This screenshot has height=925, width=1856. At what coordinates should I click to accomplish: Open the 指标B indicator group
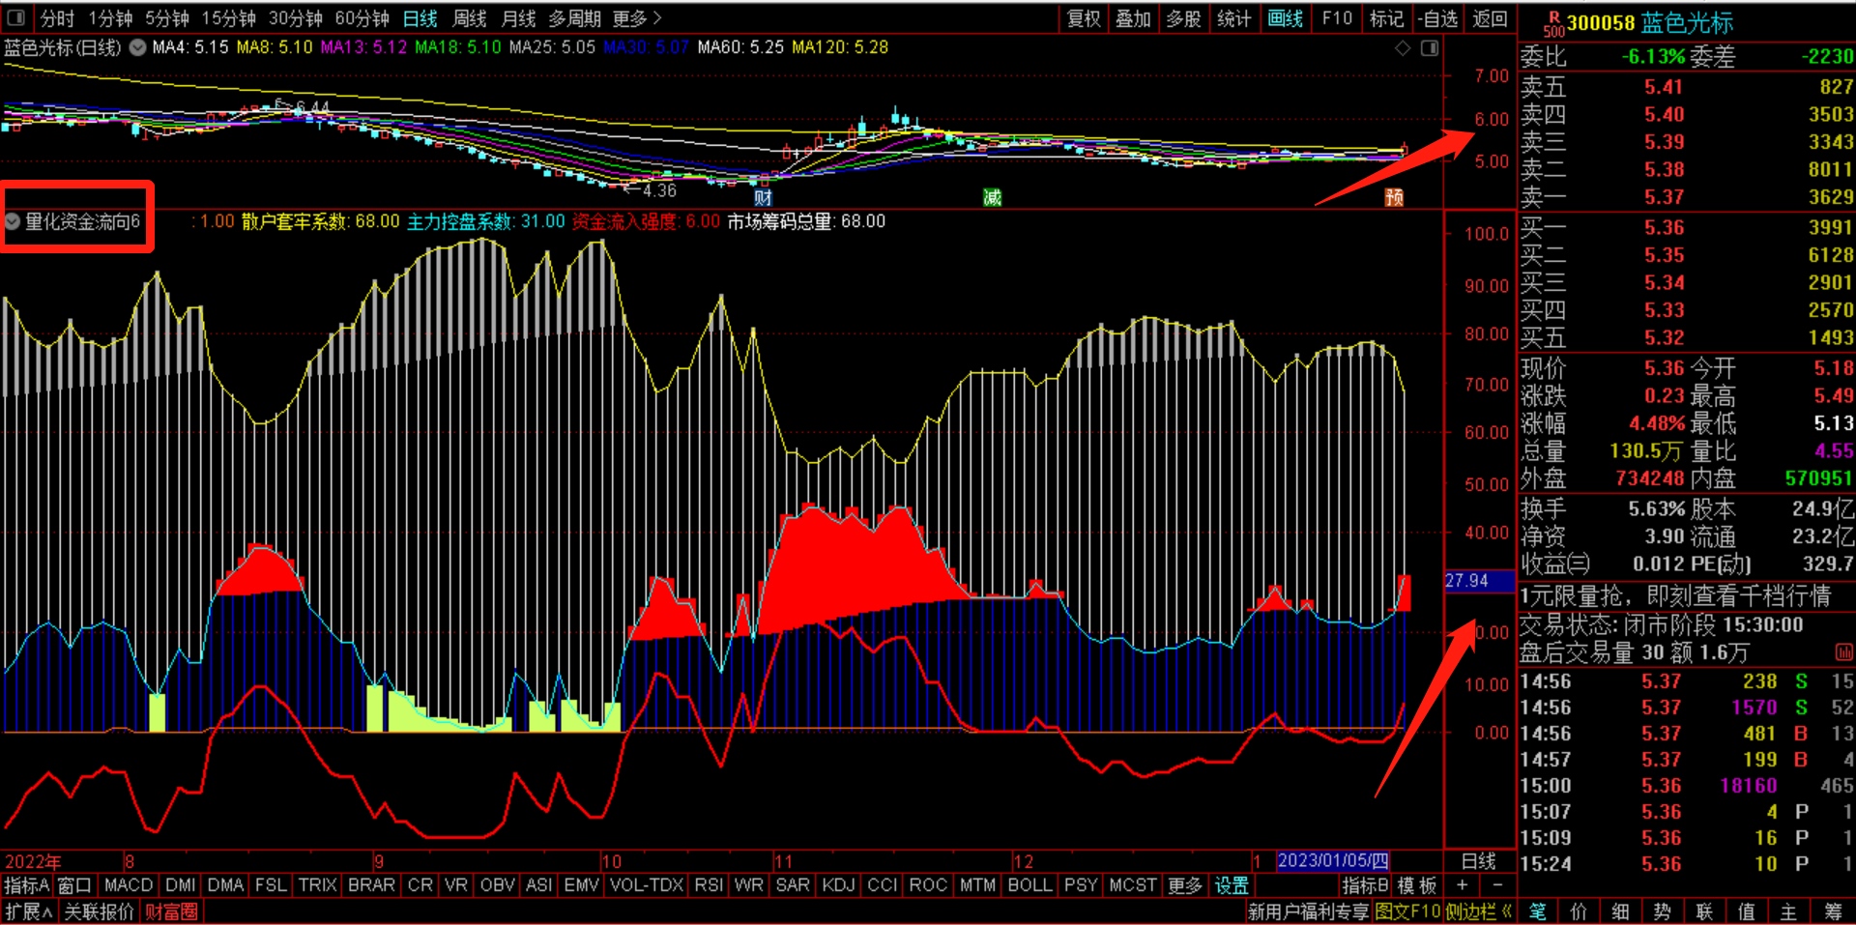[1365, 885]
